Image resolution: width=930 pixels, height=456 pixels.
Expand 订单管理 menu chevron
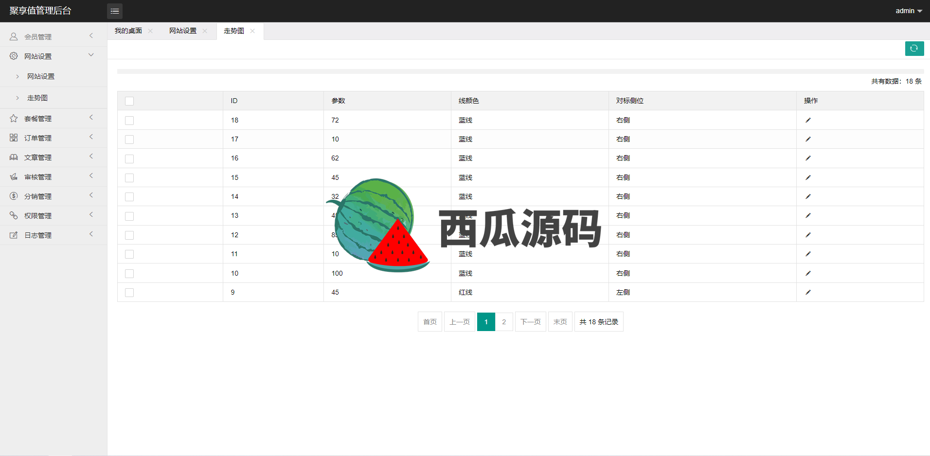coord(91,137)
